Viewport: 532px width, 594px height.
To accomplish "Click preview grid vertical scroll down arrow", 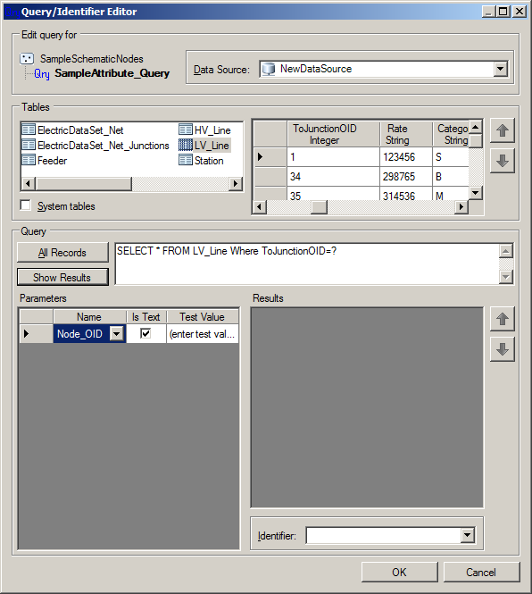I will 476,193.
